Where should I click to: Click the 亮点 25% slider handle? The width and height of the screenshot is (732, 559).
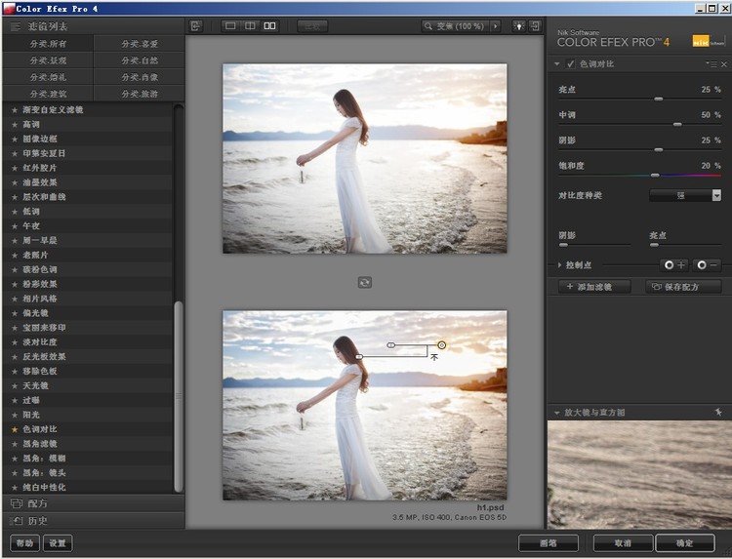[x=658, y=99]
